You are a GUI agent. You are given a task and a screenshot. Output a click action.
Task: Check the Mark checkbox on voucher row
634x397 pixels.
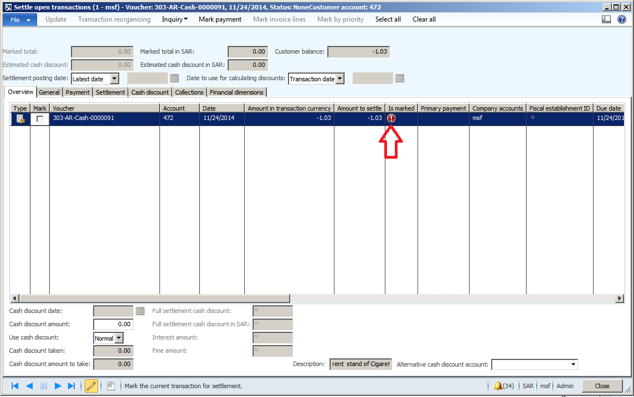[x=39, y=118]
